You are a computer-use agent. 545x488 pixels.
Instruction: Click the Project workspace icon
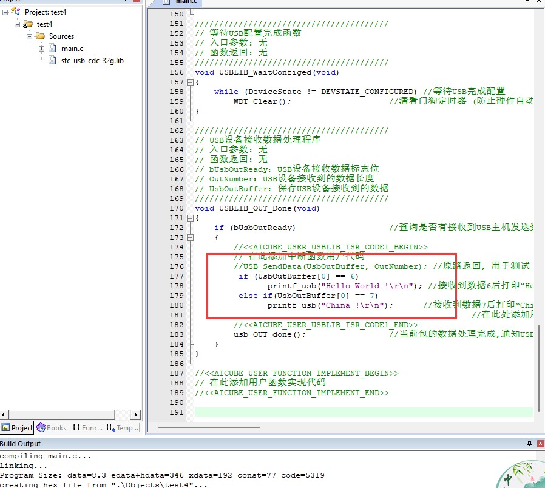click(16, 12)
